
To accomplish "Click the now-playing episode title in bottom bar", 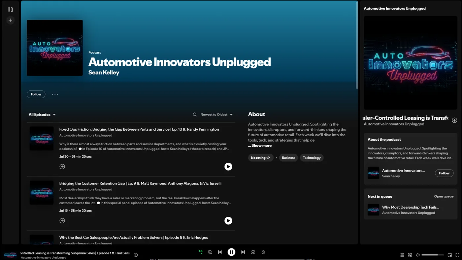I will pyautogui.click(x=75, y=253).
